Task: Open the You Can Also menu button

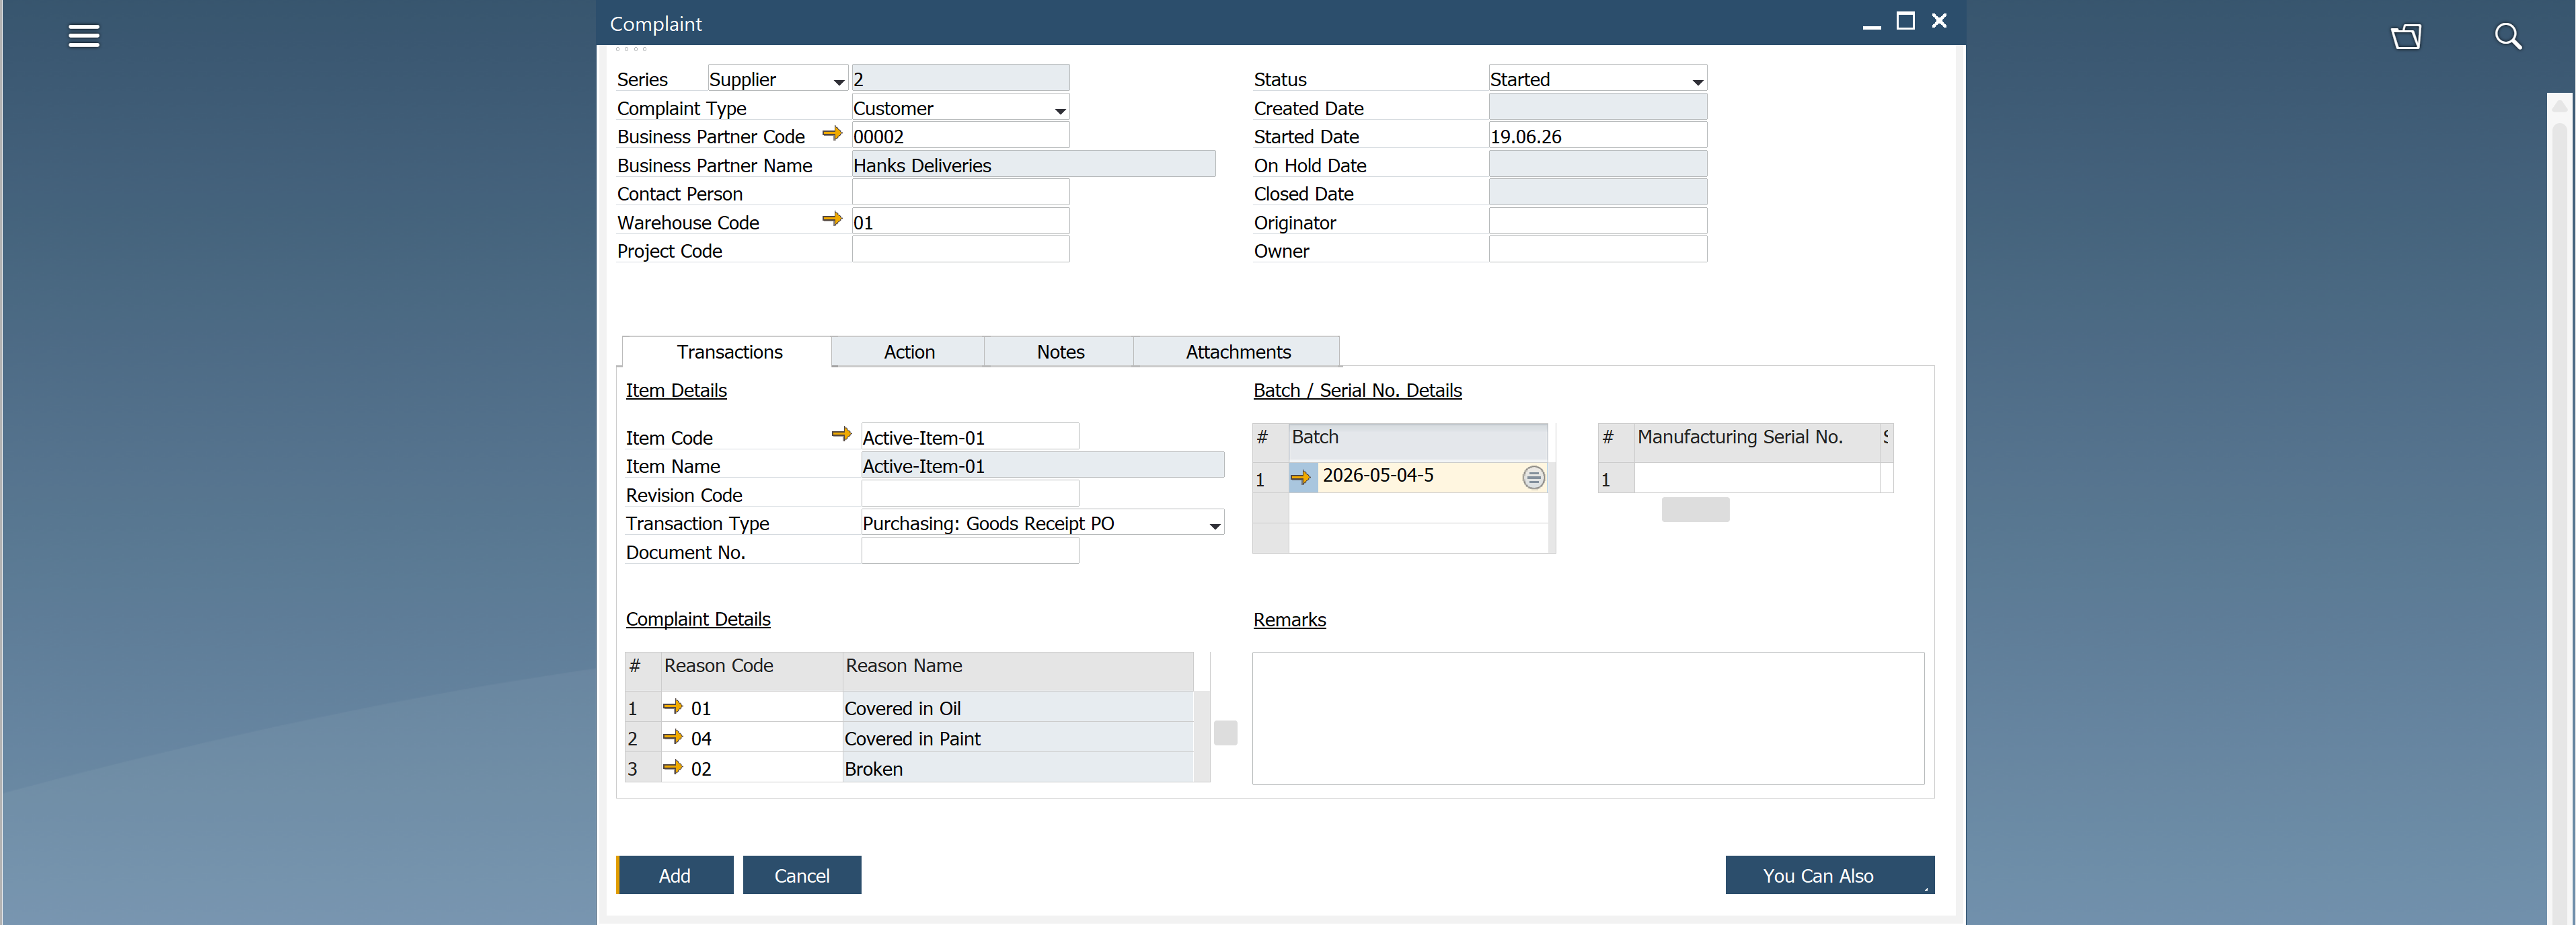Action: [1829, 875]
